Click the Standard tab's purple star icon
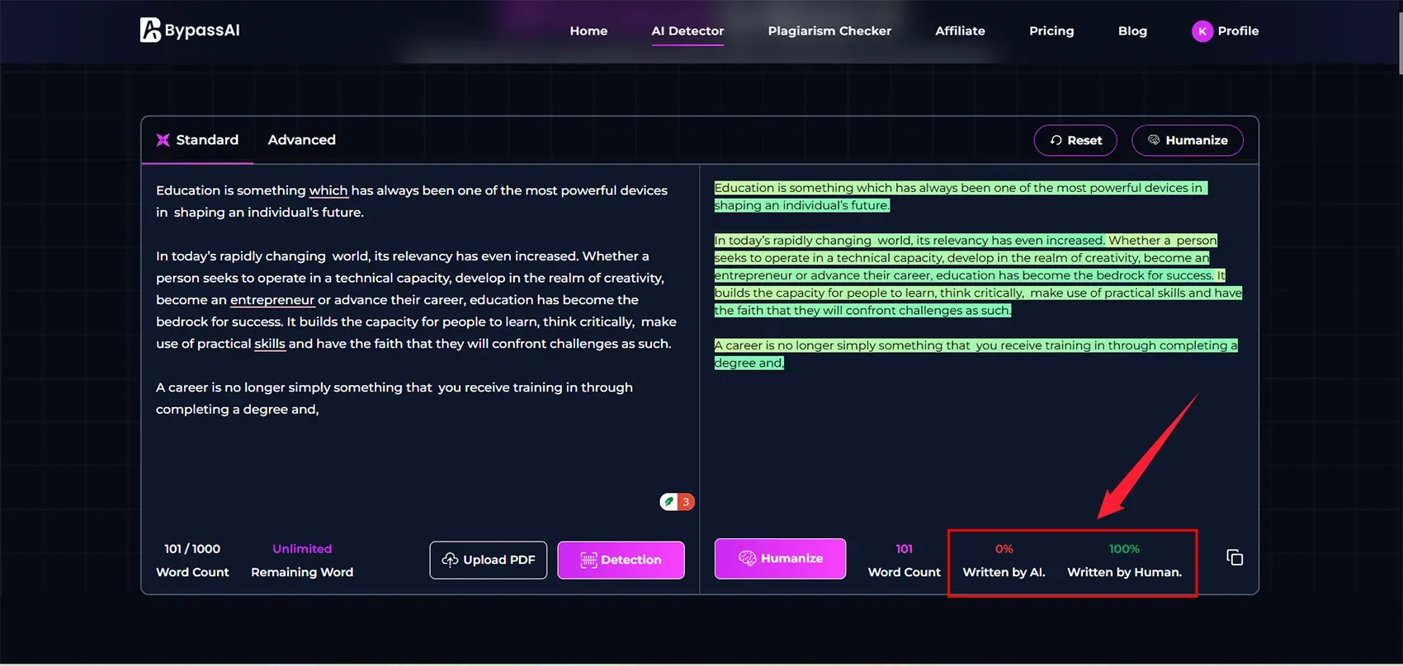This screenshot has height=666, width=1403. pyautogui.click(x=163, y=140)
